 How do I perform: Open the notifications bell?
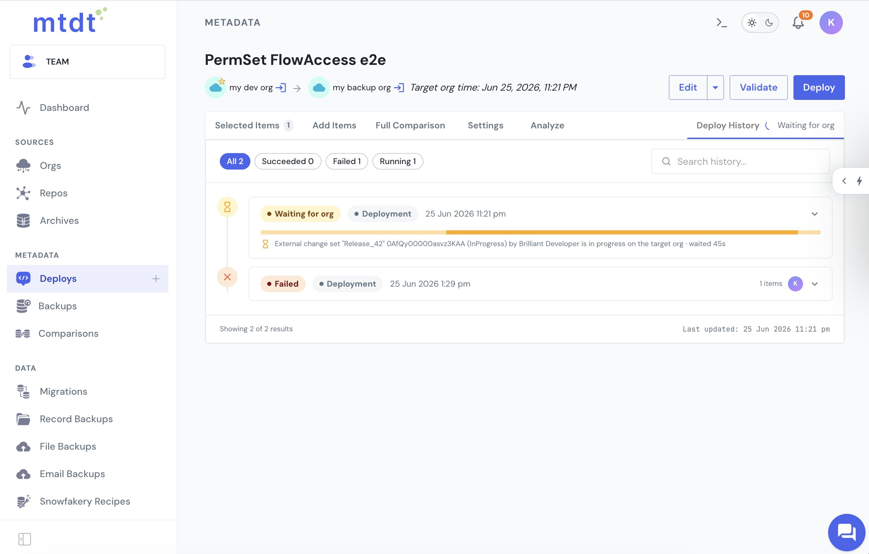pos(798,23)
